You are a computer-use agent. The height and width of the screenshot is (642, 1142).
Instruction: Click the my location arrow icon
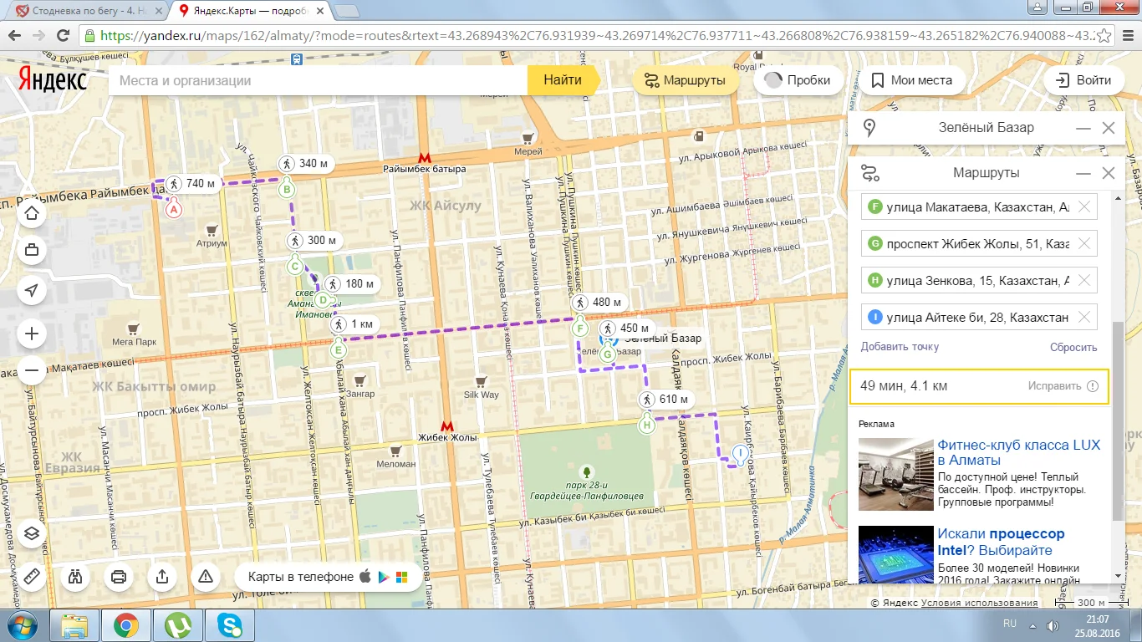pos(32,291)
